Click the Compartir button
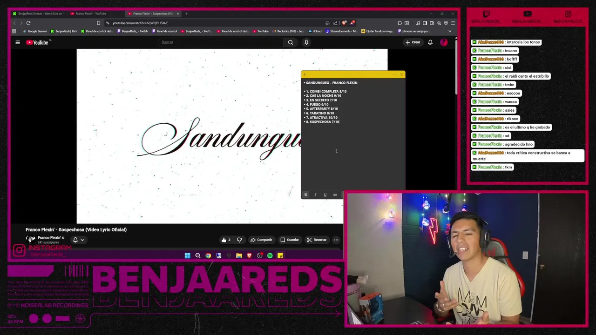This screenshot has width=596, height=335. coord(261,240)
